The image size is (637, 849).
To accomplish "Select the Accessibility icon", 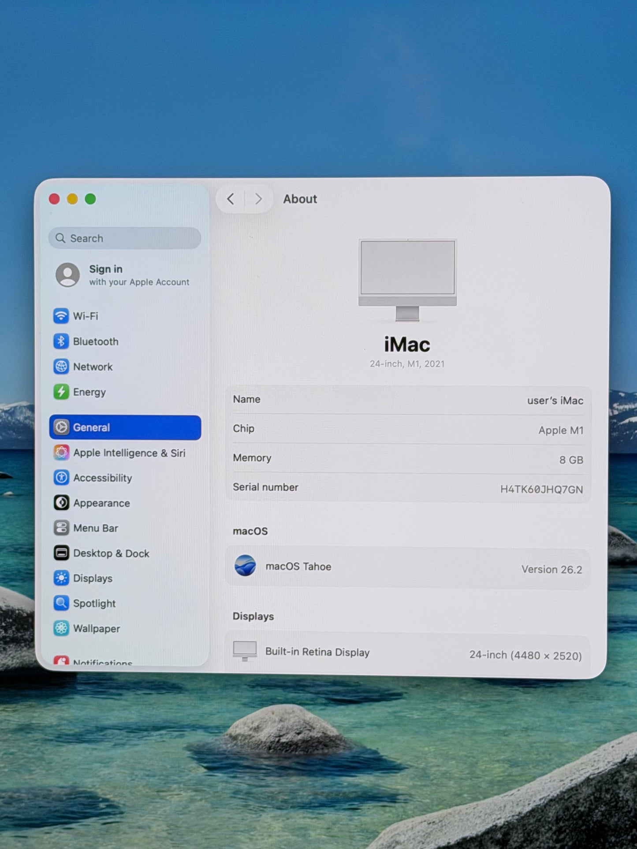I will [61, 478].
